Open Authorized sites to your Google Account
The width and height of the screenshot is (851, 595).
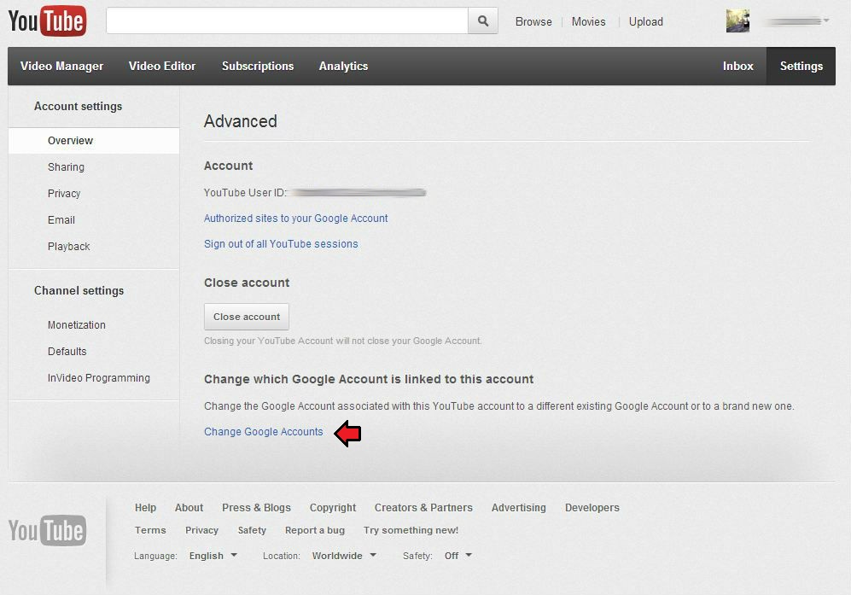tap(296, 219)
